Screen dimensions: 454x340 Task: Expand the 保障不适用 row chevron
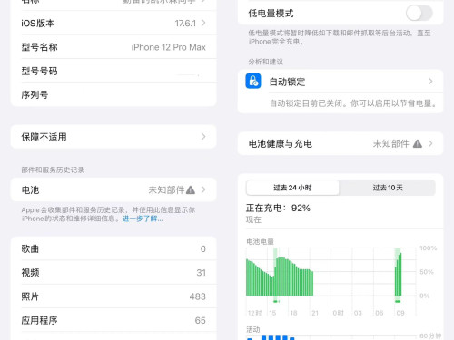203,137
